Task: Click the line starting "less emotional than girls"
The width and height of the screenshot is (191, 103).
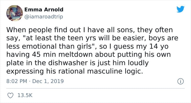Action: [x=88, y=46]
